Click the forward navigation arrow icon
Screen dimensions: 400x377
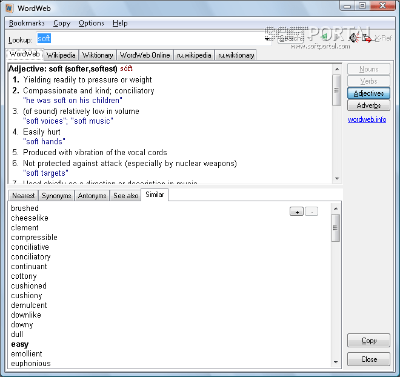[x=337, y=38]
